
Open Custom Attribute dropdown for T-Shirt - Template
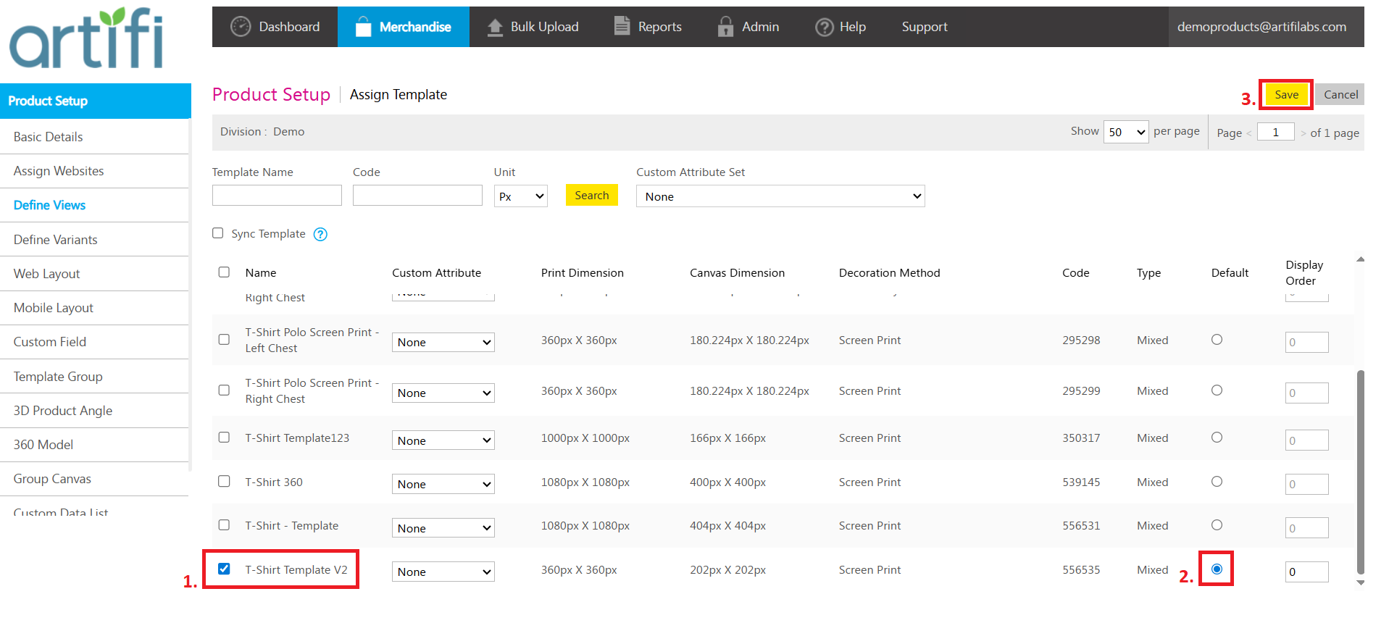(x=443, y=528)
